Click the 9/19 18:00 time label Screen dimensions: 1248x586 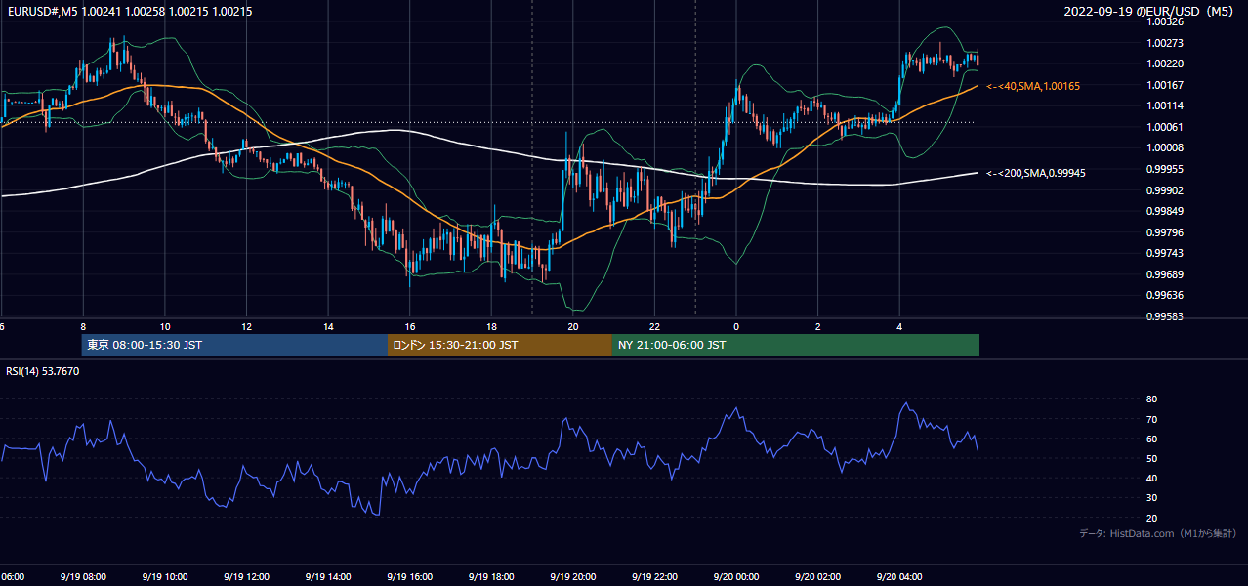pos(491,577)
